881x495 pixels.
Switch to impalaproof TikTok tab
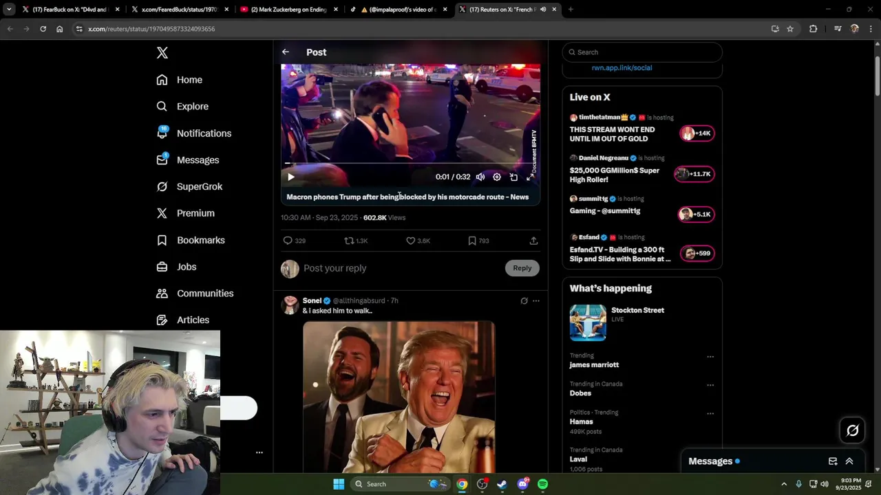[x=399, y=10]
